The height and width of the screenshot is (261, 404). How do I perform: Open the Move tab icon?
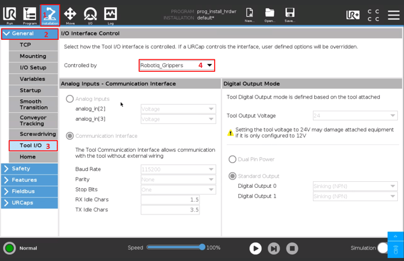pyautogui.click(x=70, y=14)
